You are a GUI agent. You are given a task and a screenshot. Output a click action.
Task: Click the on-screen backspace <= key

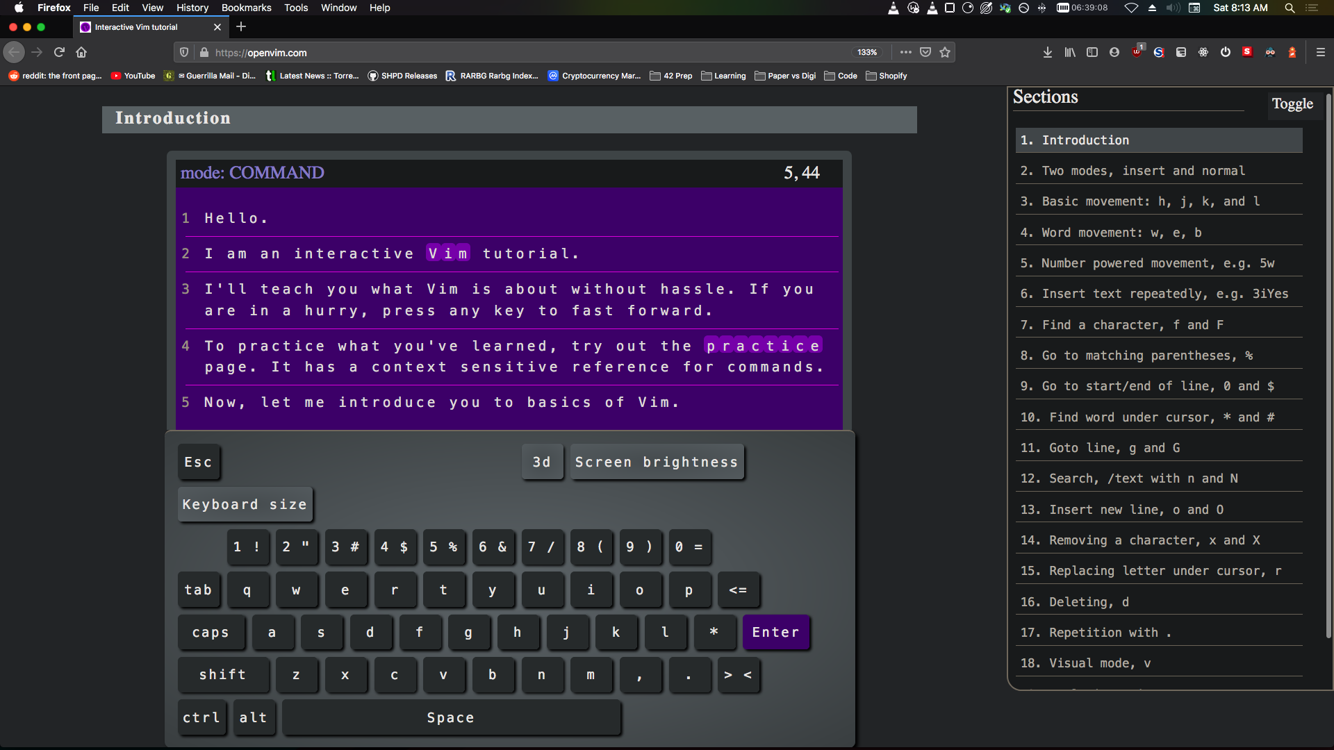pyautogui.click(x=738, y=590)
